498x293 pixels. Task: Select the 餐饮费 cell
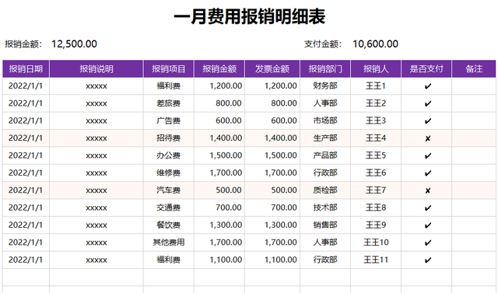coord(169,225)
